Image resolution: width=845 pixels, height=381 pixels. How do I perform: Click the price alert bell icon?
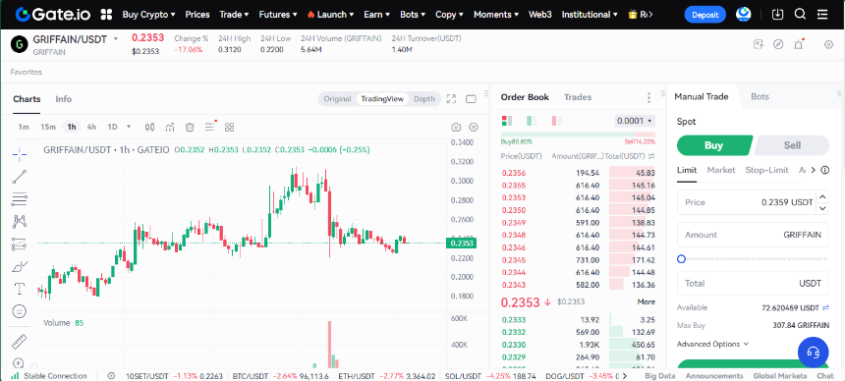pos(799,44)
